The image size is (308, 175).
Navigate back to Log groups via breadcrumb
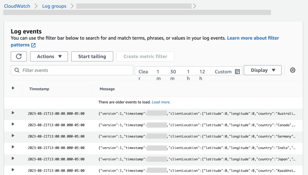[54, 6]
